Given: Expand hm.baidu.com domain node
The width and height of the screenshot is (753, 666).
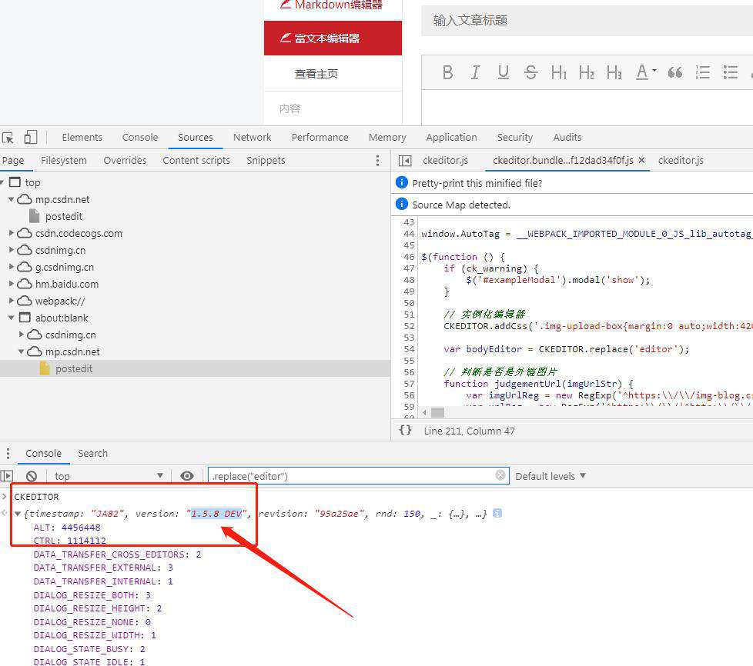Looking at the screenshot, I should point(11,284).
